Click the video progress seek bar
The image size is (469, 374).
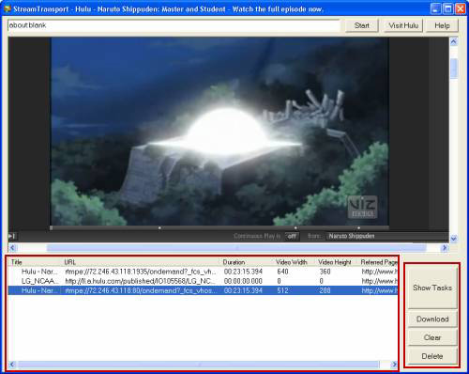(219, 227)
